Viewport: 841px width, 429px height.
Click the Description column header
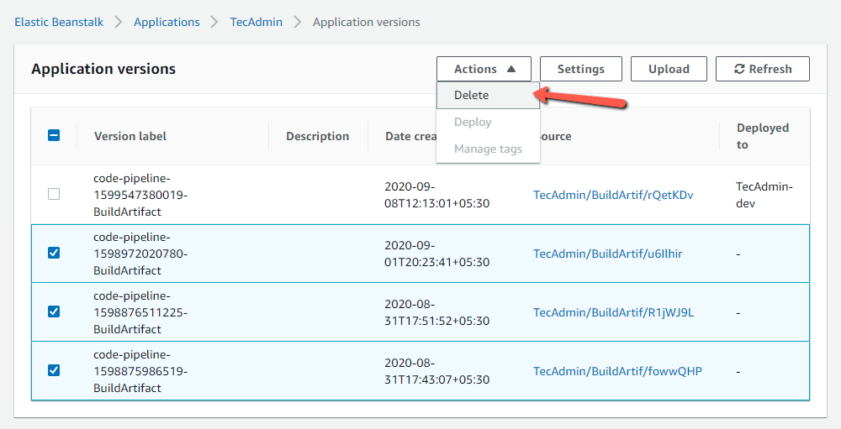[318, 136]
